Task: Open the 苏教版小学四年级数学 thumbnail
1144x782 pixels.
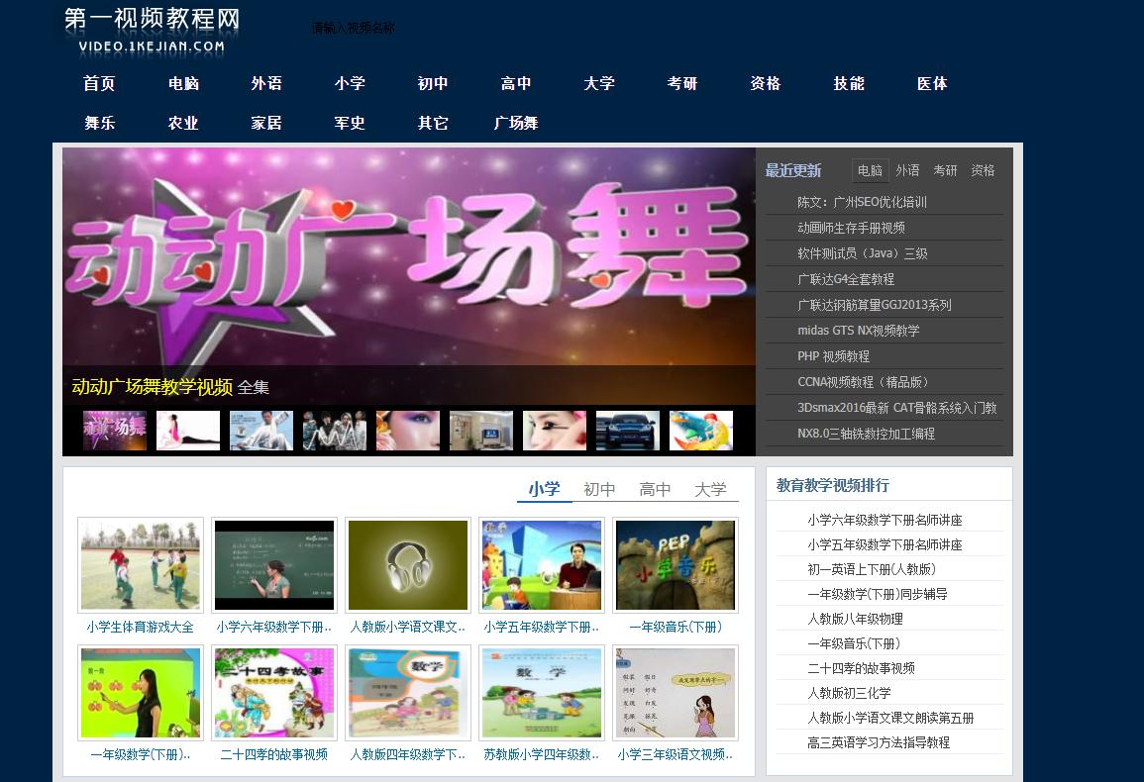Action: pos(541,693)
